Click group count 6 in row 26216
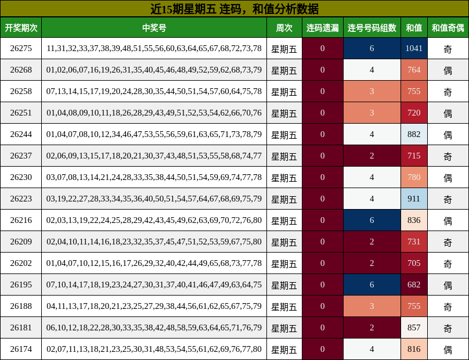469x360 pixels. pos(372,220)
